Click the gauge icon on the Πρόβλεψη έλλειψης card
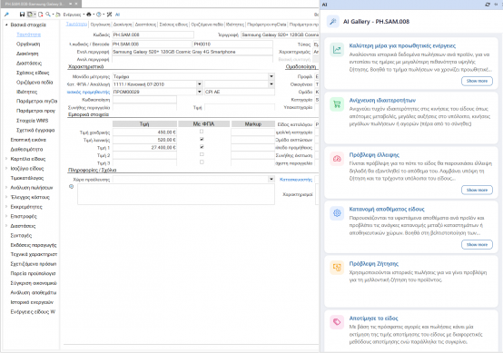The width and height of the screenshot is (503, 353). pyautogui.click(x=337, y=159)
